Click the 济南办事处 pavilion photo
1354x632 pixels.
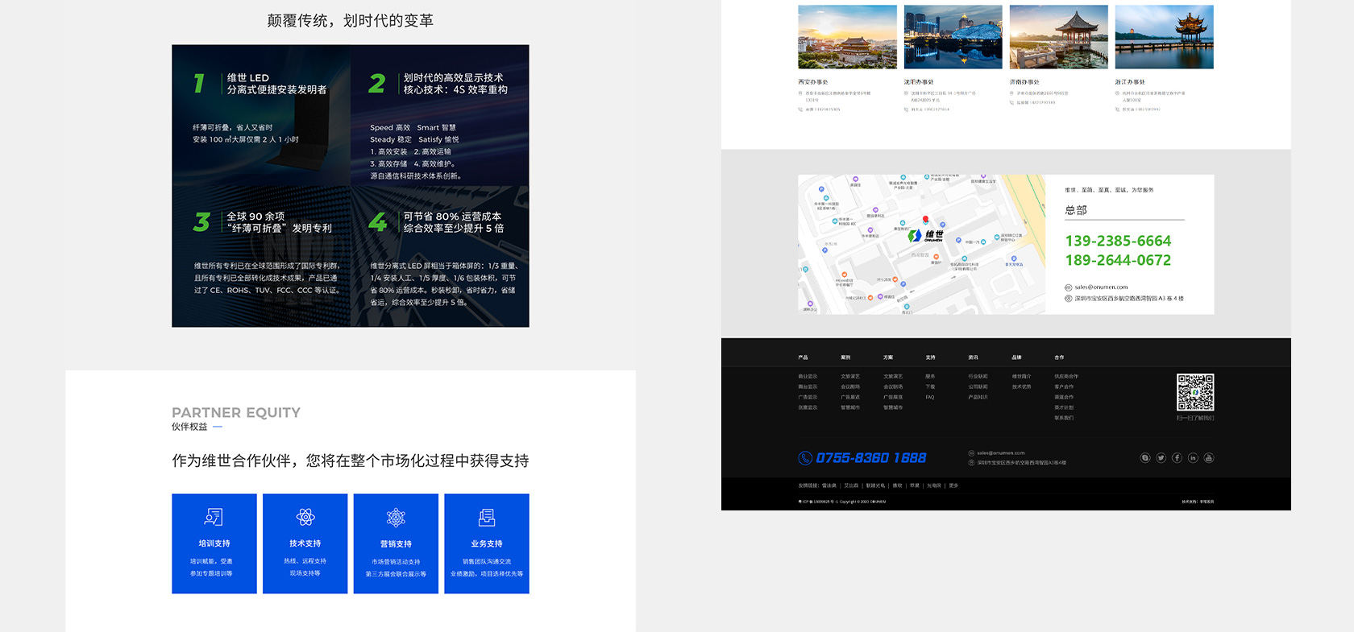(x=1059, y=37)
